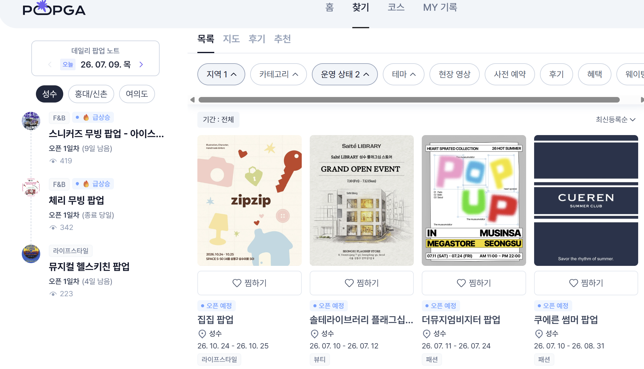Open the 최신등록순 sort dropdown

pyautogui.click(x=615, y=119)
